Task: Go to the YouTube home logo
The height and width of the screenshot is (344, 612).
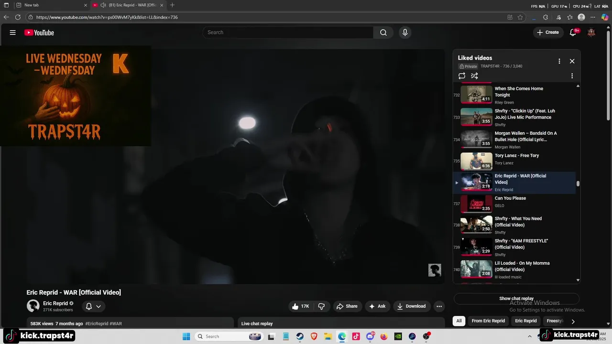Action: [x=39, y=32]
